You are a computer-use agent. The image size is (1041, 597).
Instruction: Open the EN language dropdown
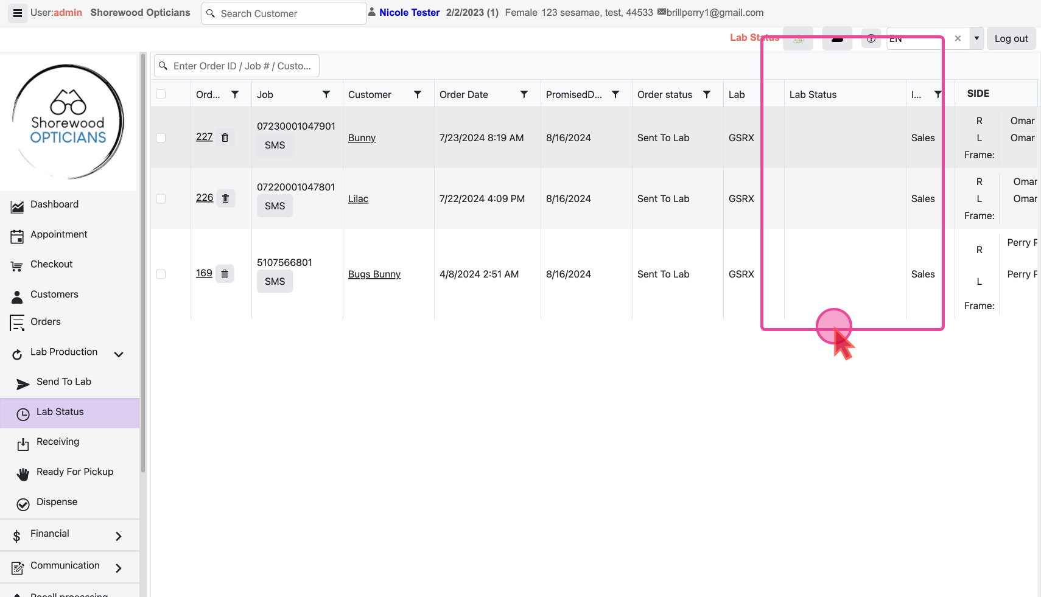(x=976, y=38)
